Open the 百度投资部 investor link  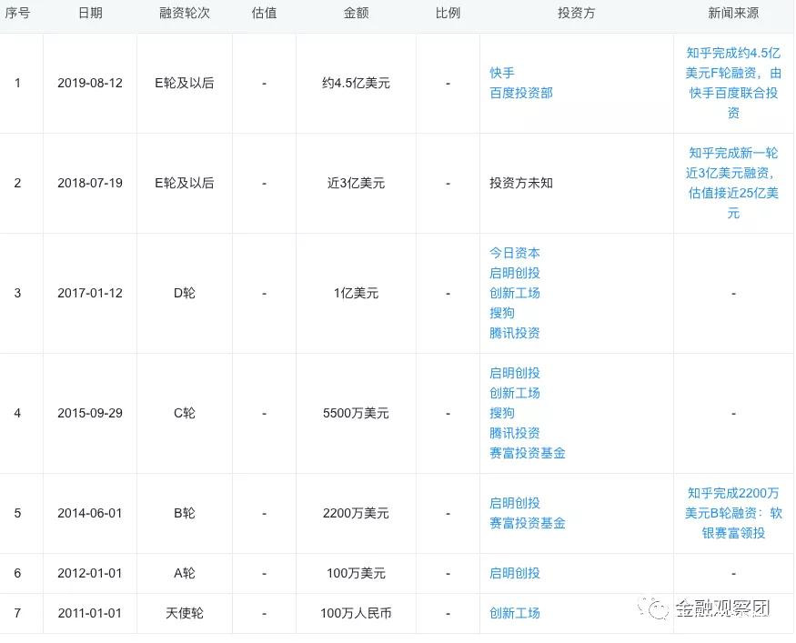coord(521,93)
